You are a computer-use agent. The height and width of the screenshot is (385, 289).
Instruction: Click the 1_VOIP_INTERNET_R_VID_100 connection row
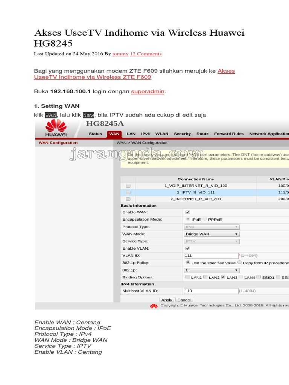click(205, 186)
